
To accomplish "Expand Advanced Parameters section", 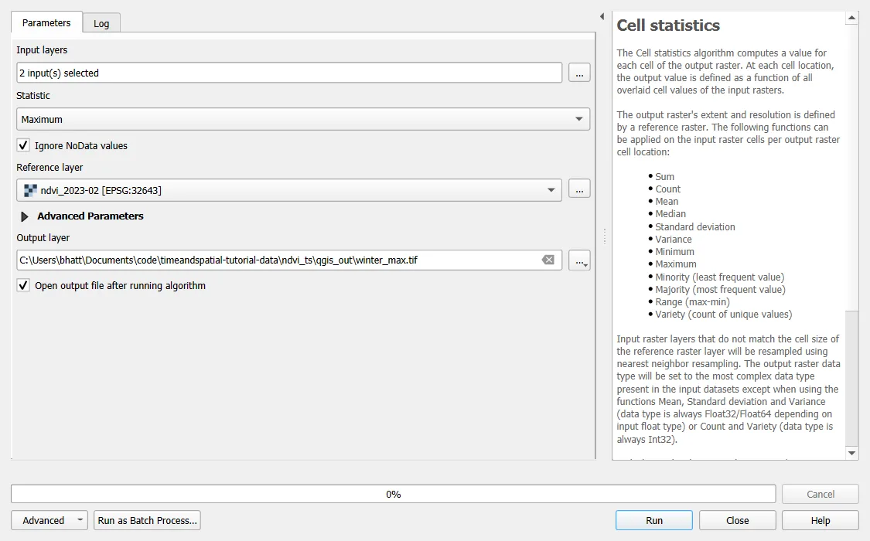I will coord(25,216).
